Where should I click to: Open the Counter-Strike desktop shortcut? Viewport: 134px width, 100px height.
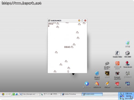(x=117, y=54)
